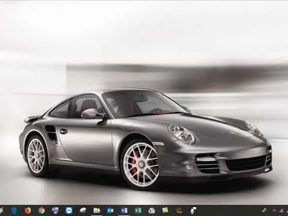
Task: Launch Excel from the taskbar
Action: tap(138, 211)
